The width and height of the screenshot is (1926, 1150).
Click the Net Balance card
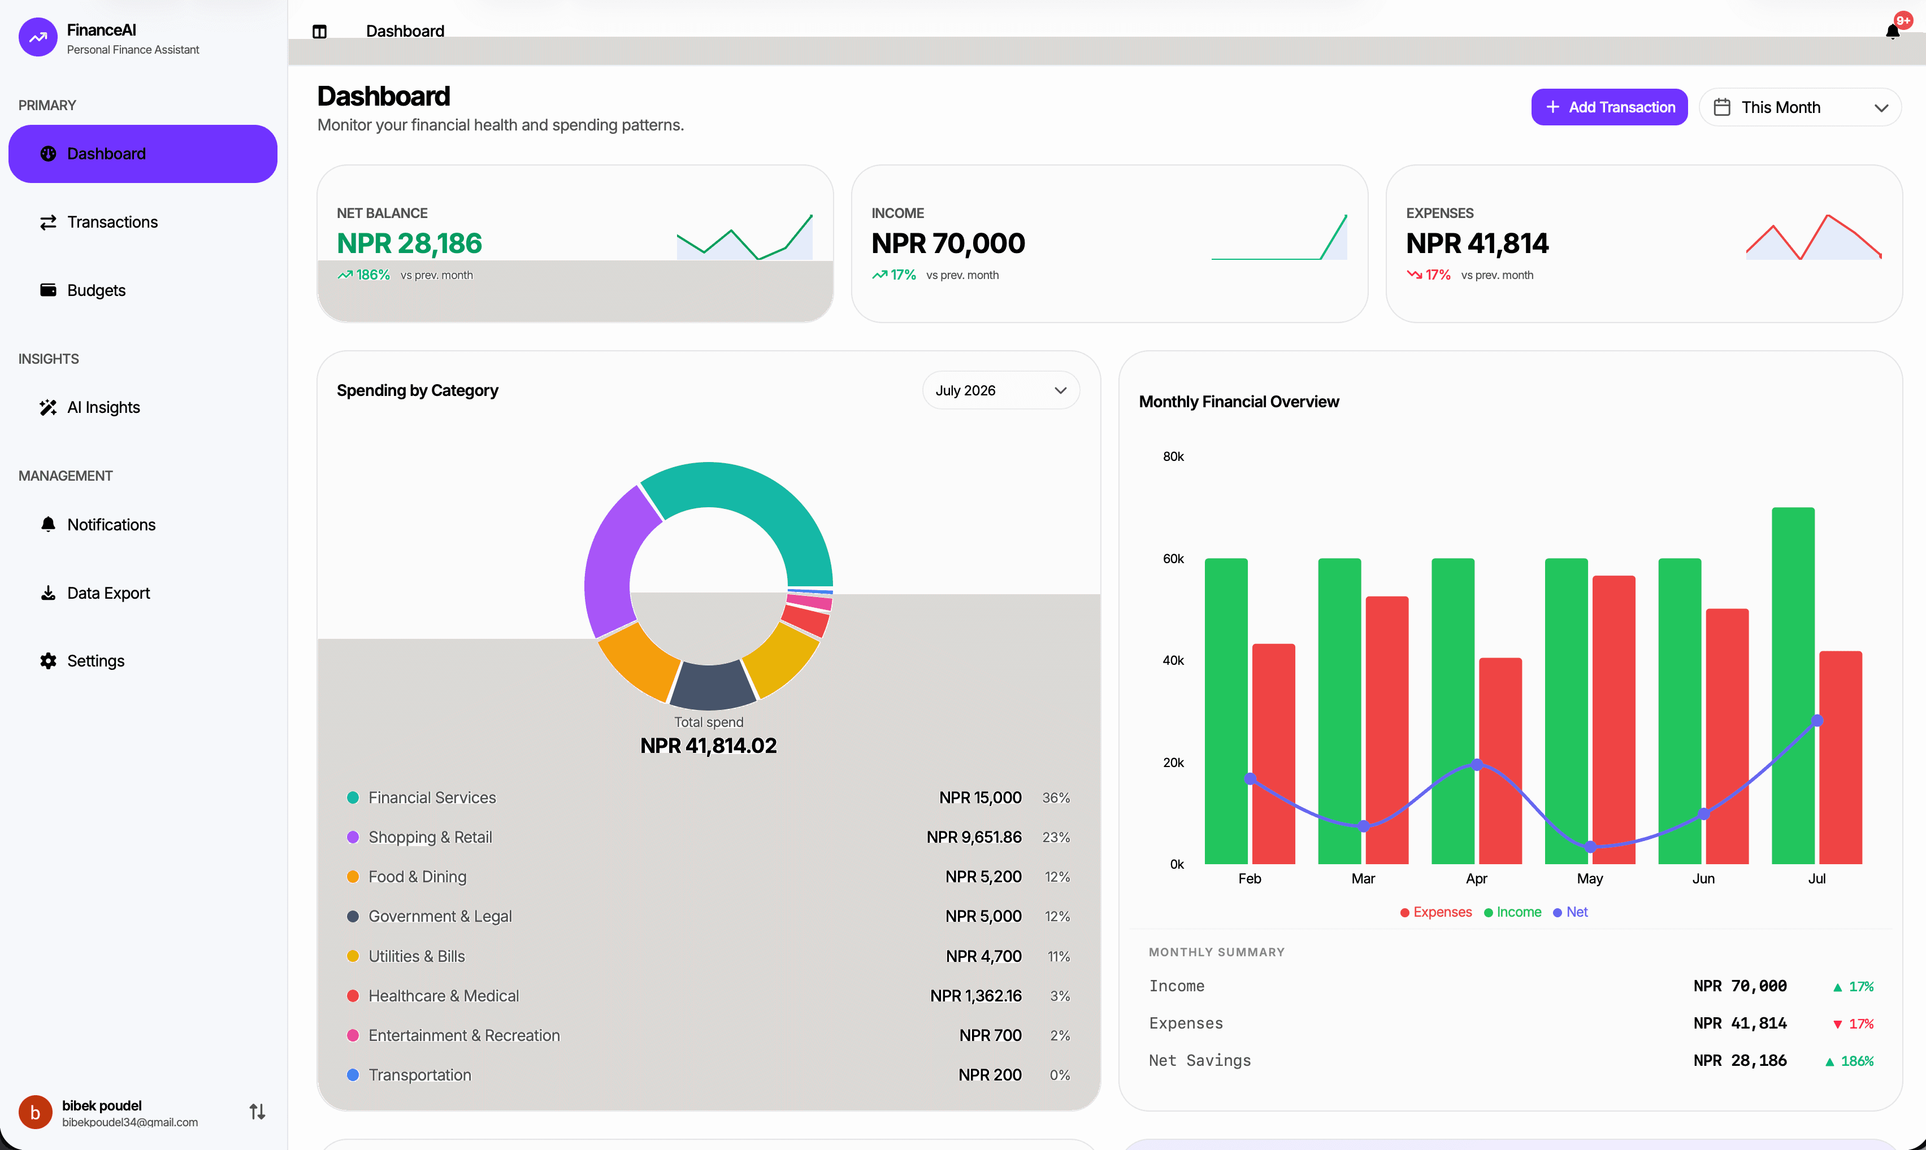[x=575, y=243]
